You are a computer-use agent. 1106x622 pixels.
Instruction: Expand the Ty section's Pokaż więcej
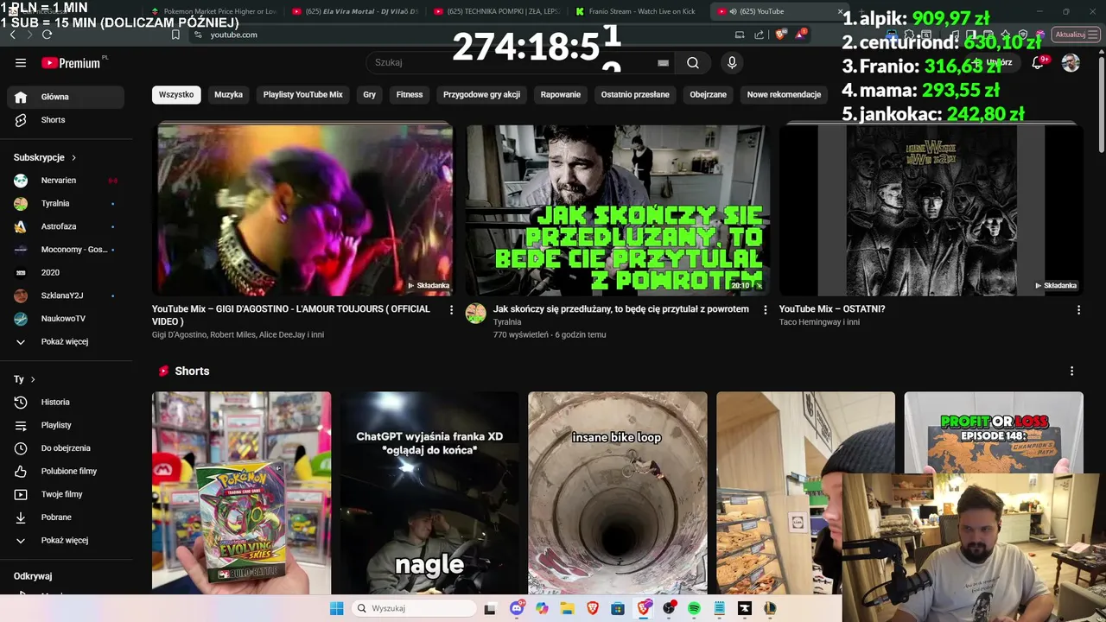(66, 540)
